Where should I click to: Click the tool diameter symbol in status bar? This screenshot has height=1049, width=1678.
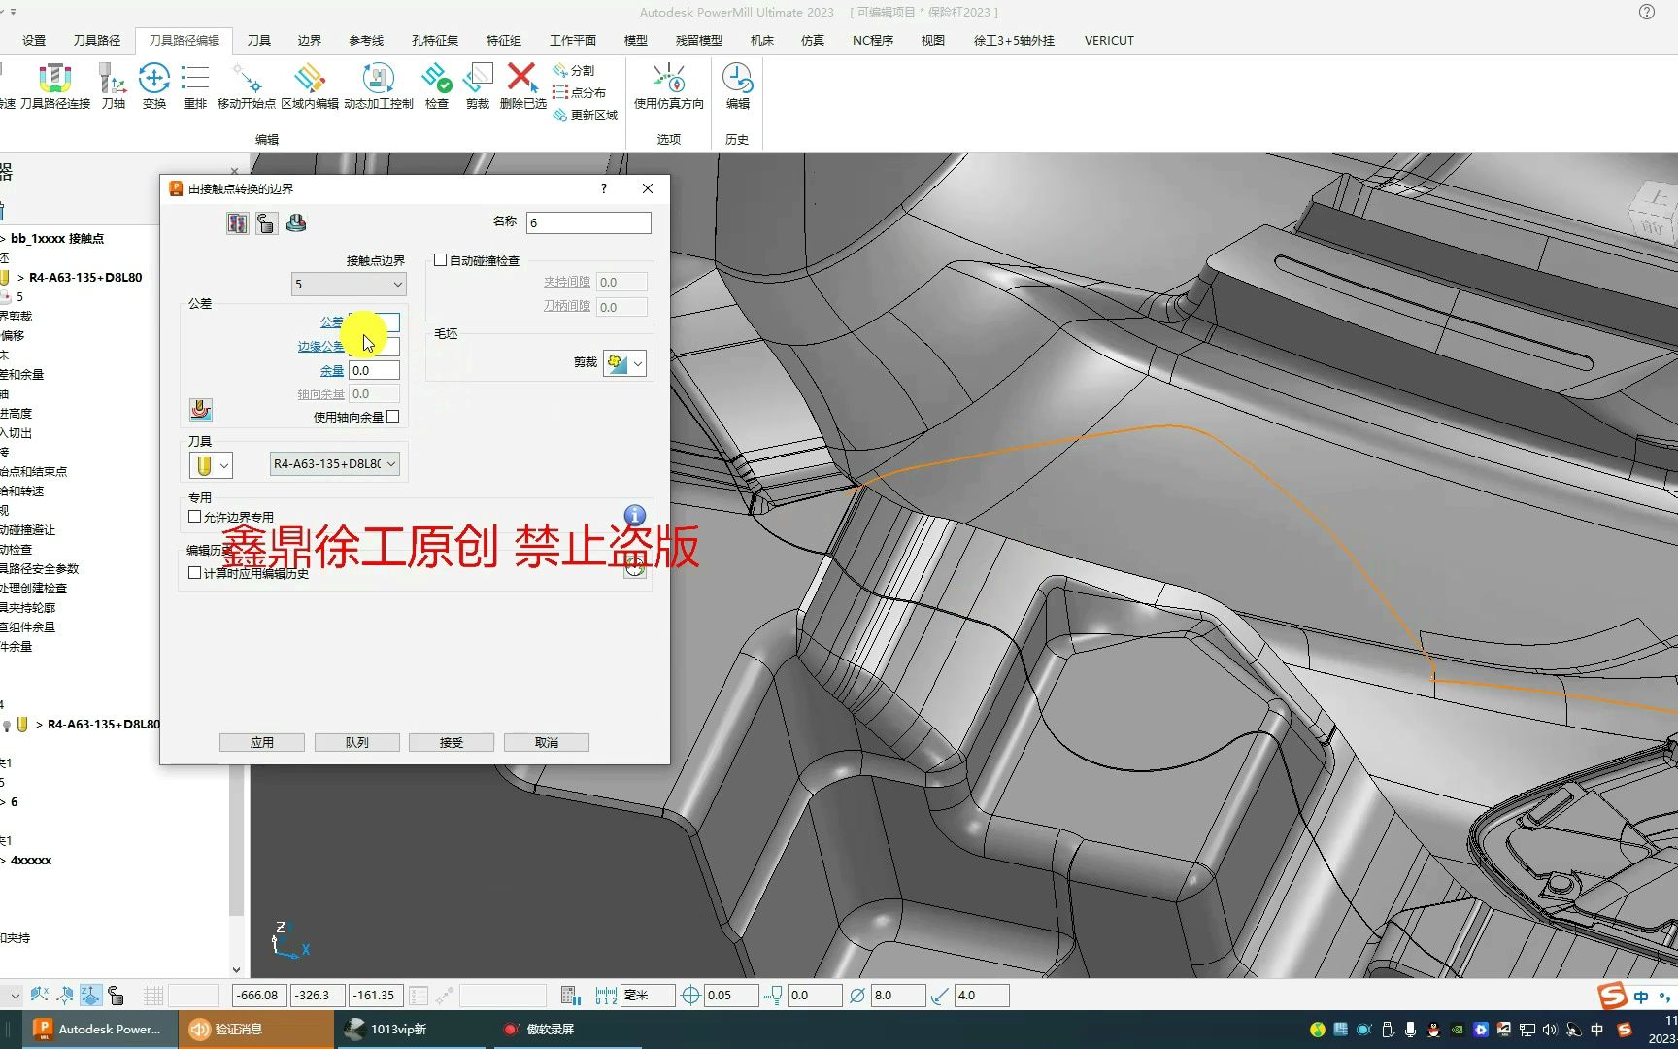856,996
